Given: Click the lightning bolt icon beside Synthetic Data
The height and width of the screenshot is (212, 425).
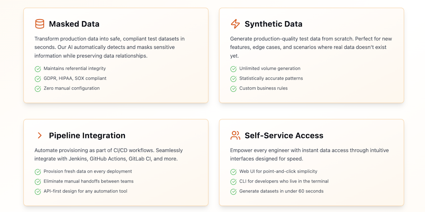Looking at the screenshot, I should (x=235, y=24).
